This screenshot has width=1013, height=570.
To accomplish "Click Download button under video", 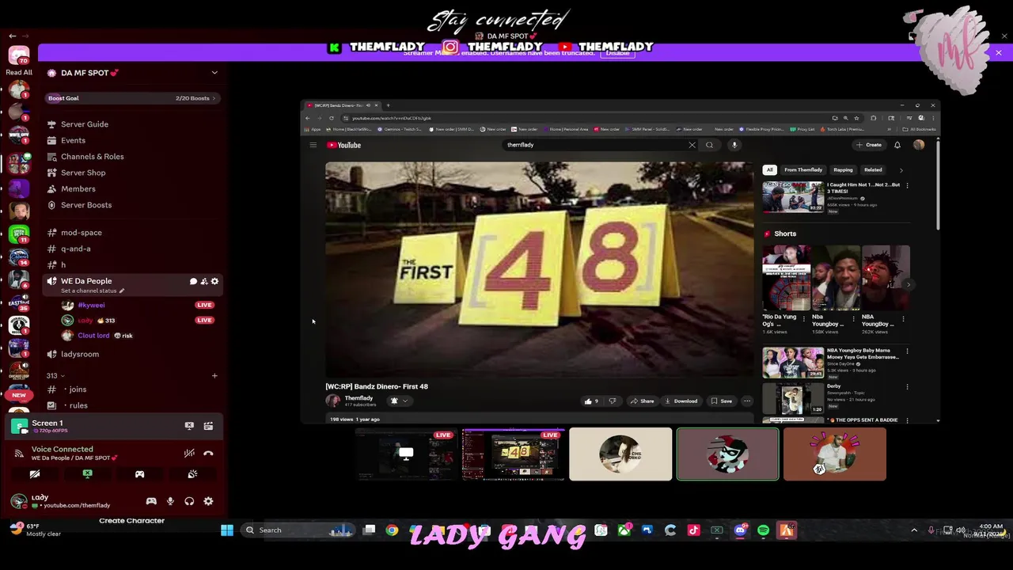I will pyautogui.click(x=681, y=401).
